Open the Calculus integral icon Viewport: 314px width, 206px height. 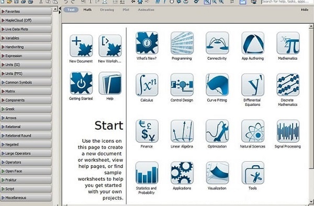click(147, 85)
